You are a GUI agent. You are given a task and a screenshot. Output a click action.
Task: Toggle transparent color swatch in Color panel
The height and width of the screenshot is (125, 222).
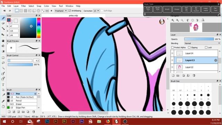click(x=16, y=21)
